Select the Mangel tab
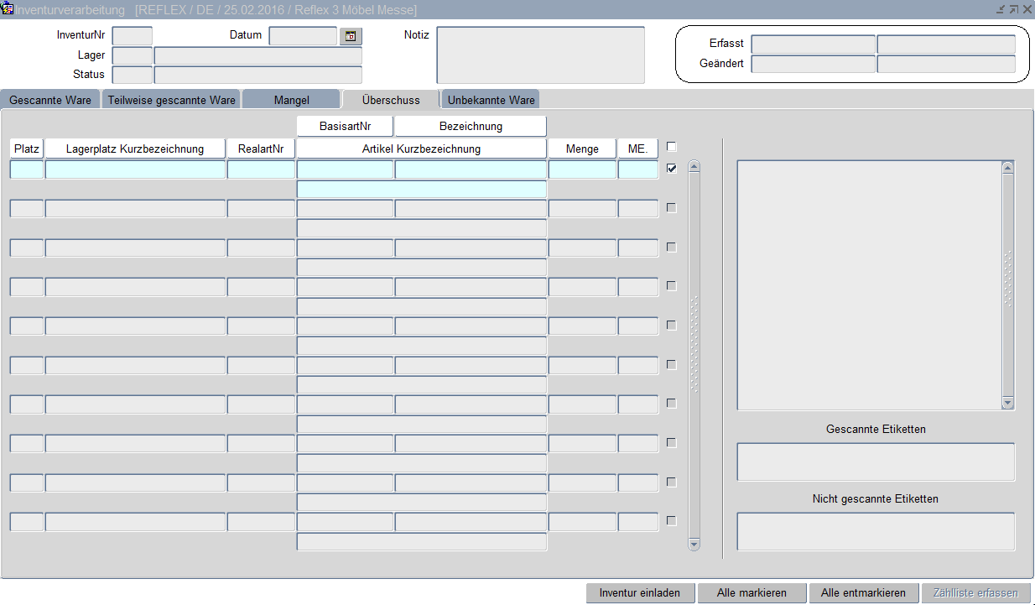 tap(291, 100)
